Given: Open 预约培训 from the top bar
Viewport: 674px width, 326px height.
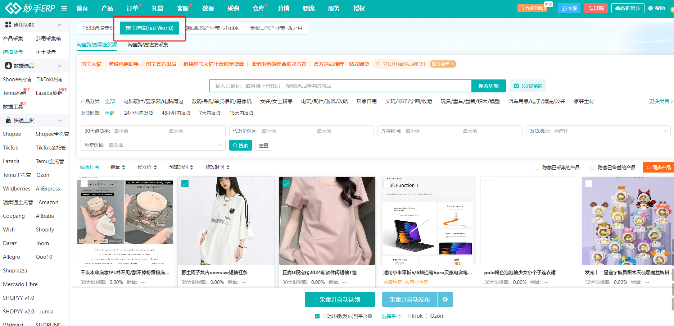Looking at the screenshot, I should 532,8.
